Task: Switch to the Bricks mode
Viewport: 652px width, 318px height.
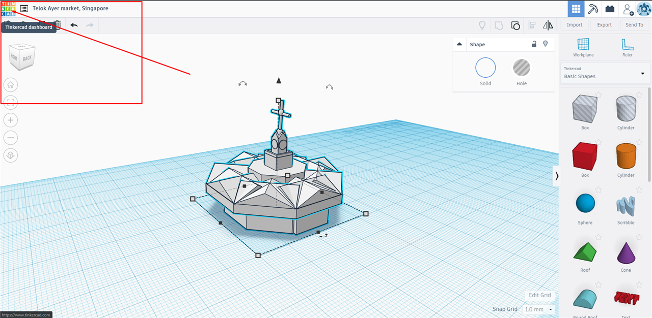Action: [610, 9]
